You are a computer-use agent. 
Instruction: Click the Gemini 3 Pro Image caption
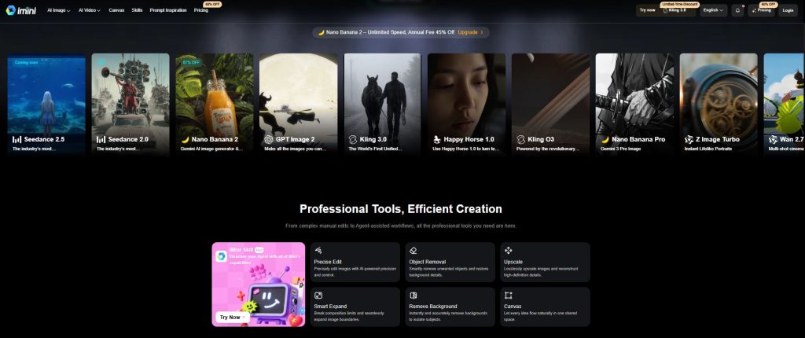click(619, 149)
